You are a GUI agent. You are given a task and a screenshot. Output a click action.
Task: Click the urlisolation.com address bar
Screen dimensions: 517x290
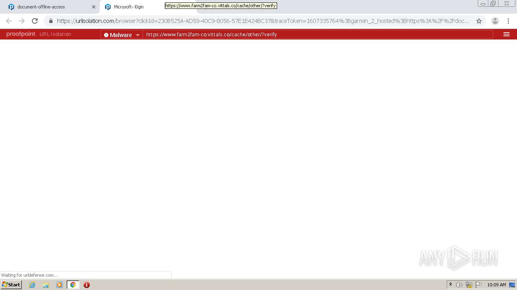(x=263, y=21)
